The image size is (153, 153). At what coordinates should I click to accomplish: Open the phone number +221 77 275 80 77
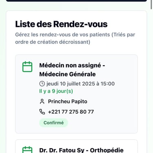tap(71, 112)
